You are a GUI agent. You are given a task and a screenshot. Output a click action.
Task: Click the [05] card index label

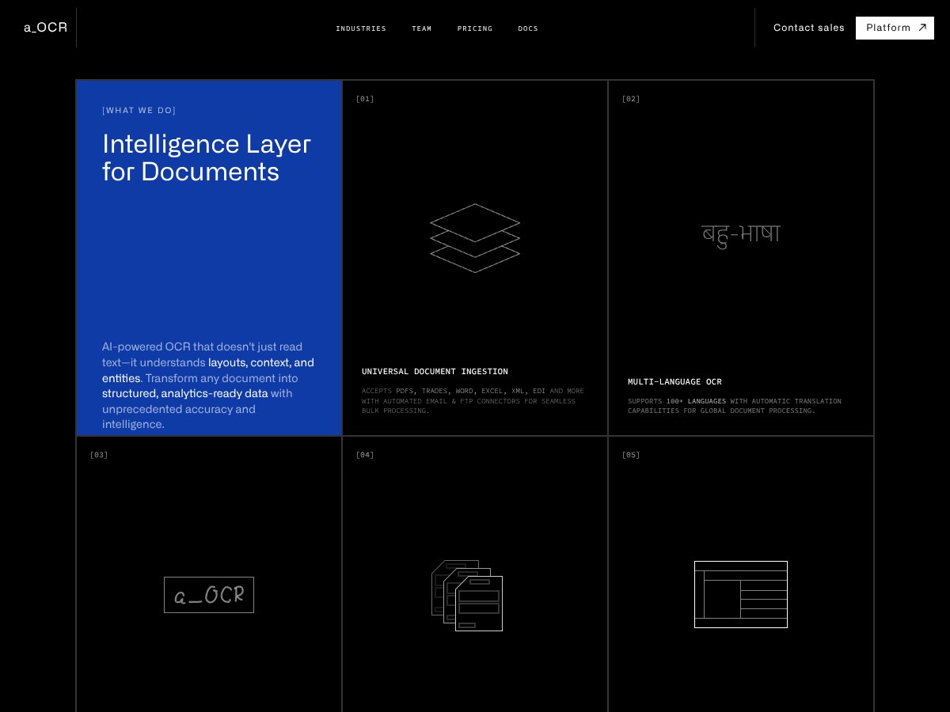click(x=631, y=454)
